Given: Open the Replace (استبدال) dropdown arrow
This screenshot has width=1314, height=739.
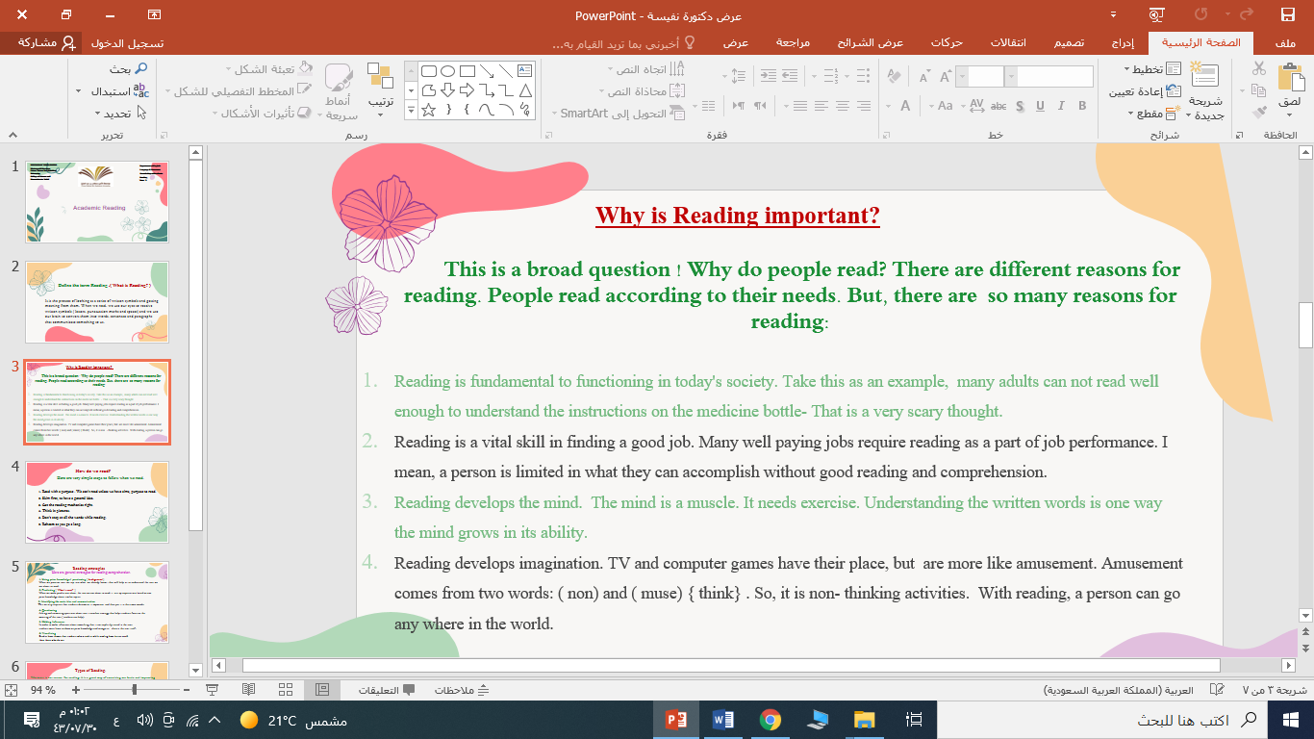Looking at the screenshot, I should (78, 91).
